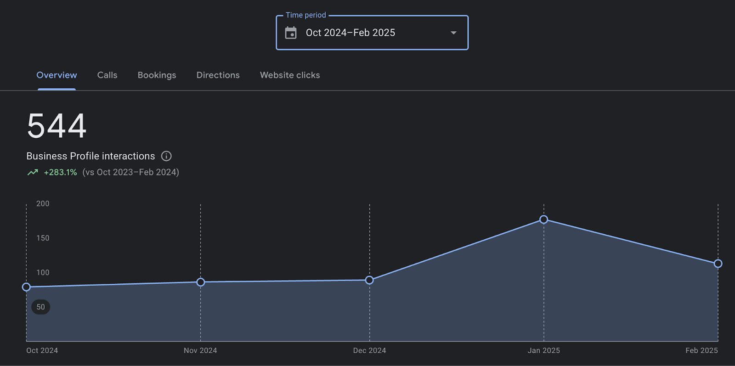Select the Oct 2024–Feb 2025 date range text
Image resolution: width=735 pixels, height=366 pixels.
pyautogui.click(x=350, y=33)
